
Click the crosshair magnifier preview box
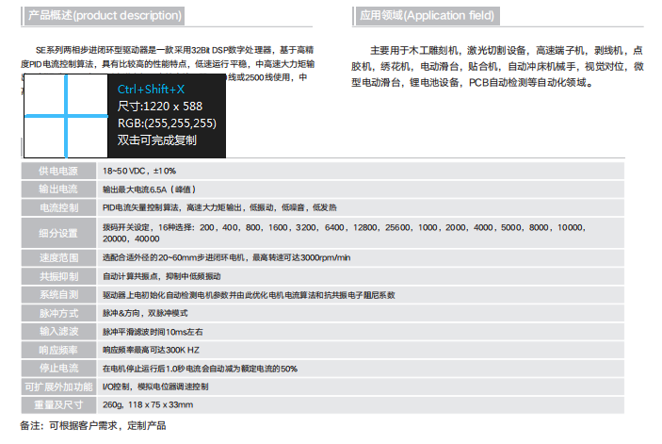click(x=66, y=116)
